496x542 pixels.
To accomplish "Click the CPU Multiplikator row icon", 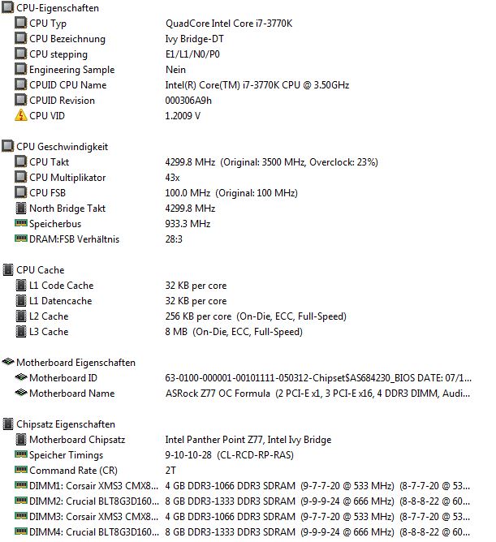I will 21,177.
